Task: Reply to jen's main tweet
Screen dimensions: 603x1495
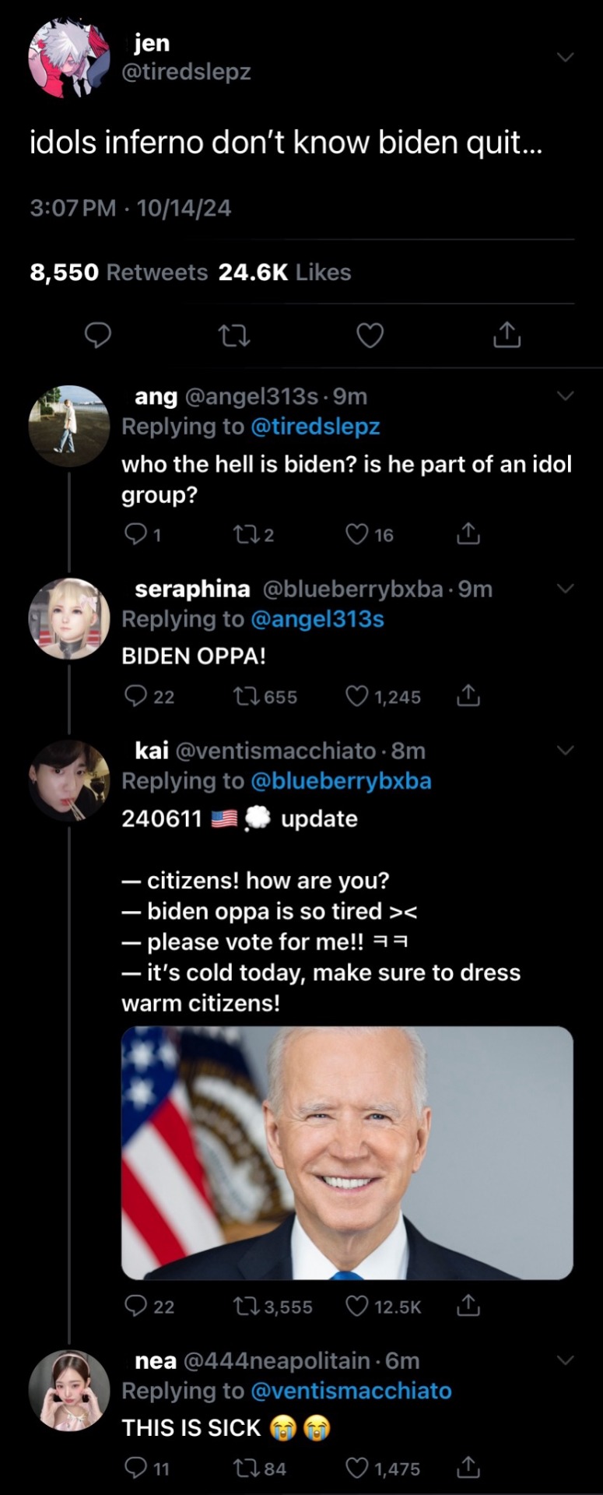Action: [97, 335]
